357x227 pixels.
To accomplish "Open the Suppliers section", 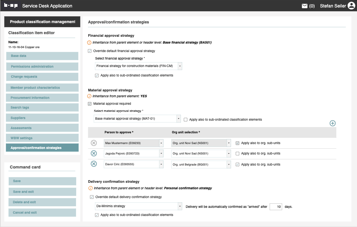I will tap(42, 118).
